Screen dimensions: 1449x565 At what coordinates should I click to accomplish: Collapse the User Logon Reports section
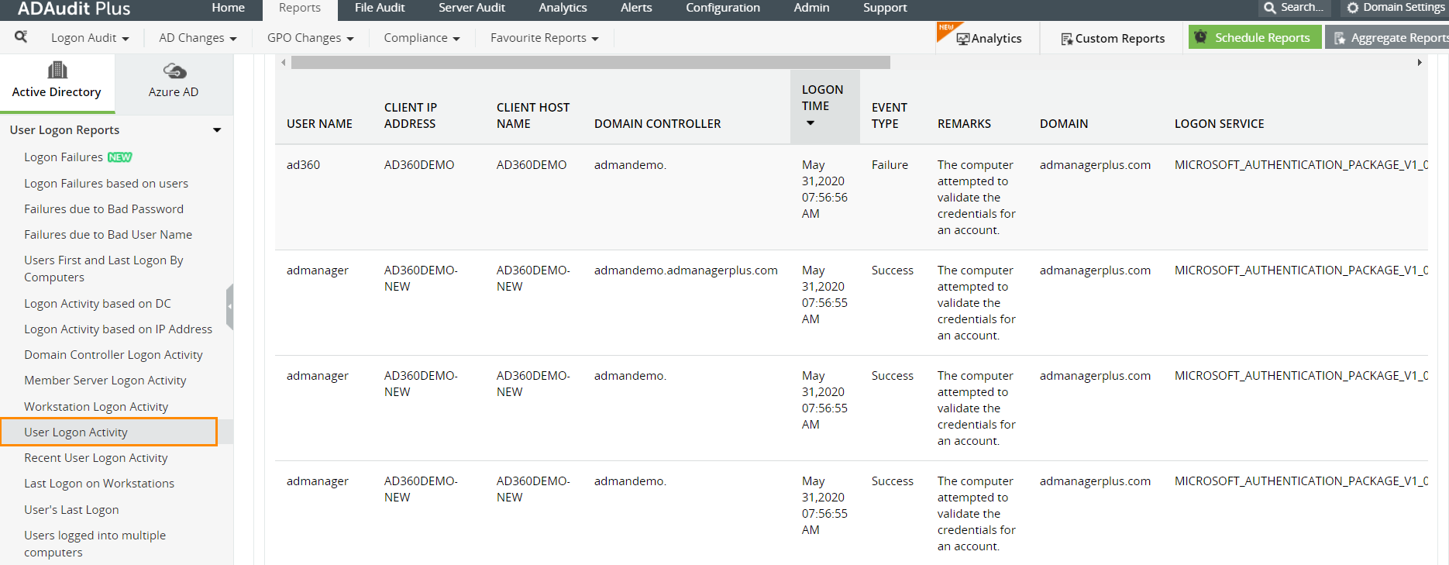point(217,130)
